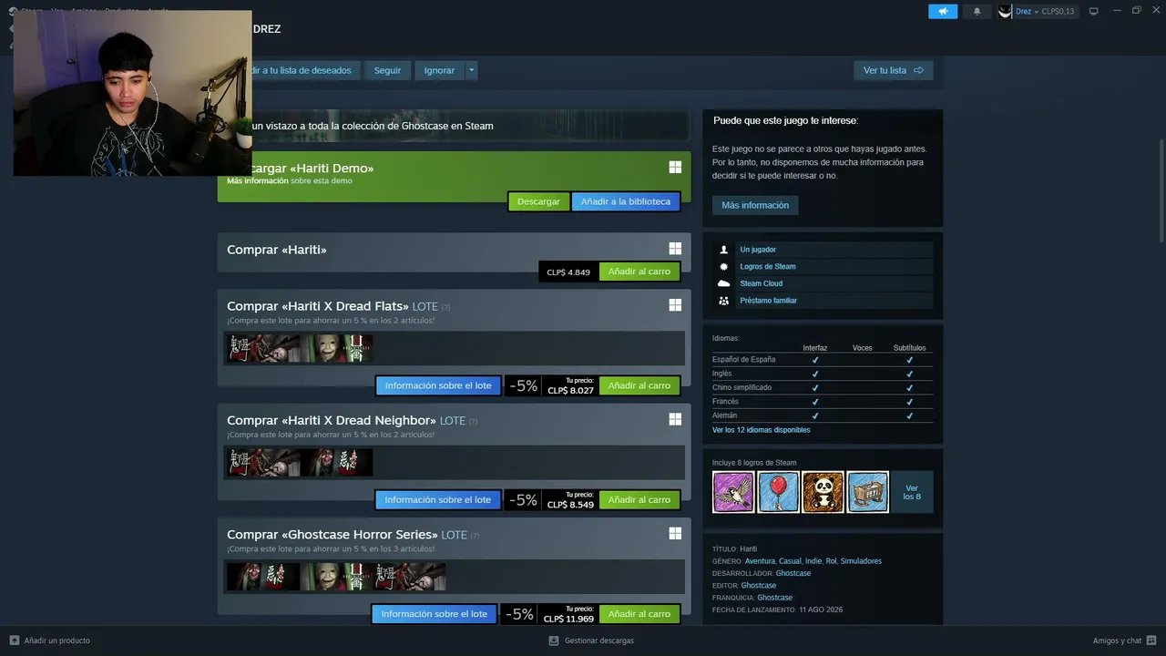Open the Aventura genre link

pyautogui.click(x=760, y=561)
